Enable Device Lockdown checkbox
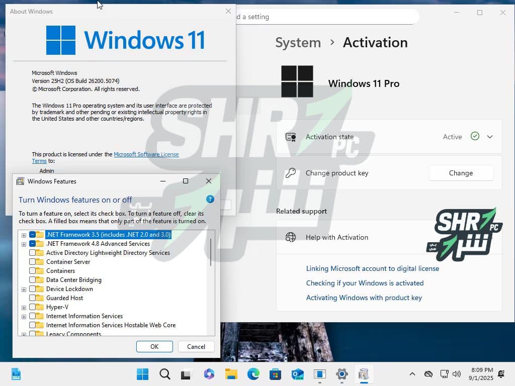The width and height of the screenshot is (515, 386). click(32, 289)
